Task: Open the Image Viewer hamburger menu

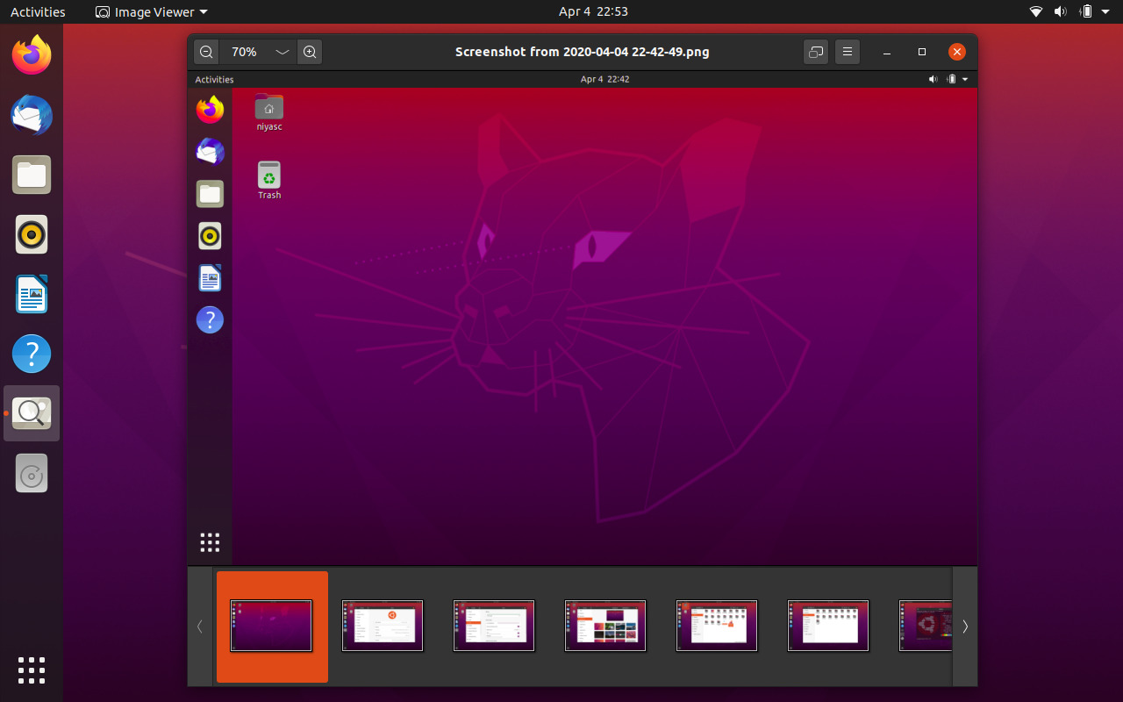Action: [x=847, y=51]
